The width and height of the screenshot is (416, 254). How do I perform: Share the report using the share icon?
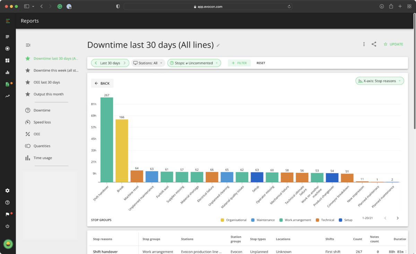[x=374, y=44]
